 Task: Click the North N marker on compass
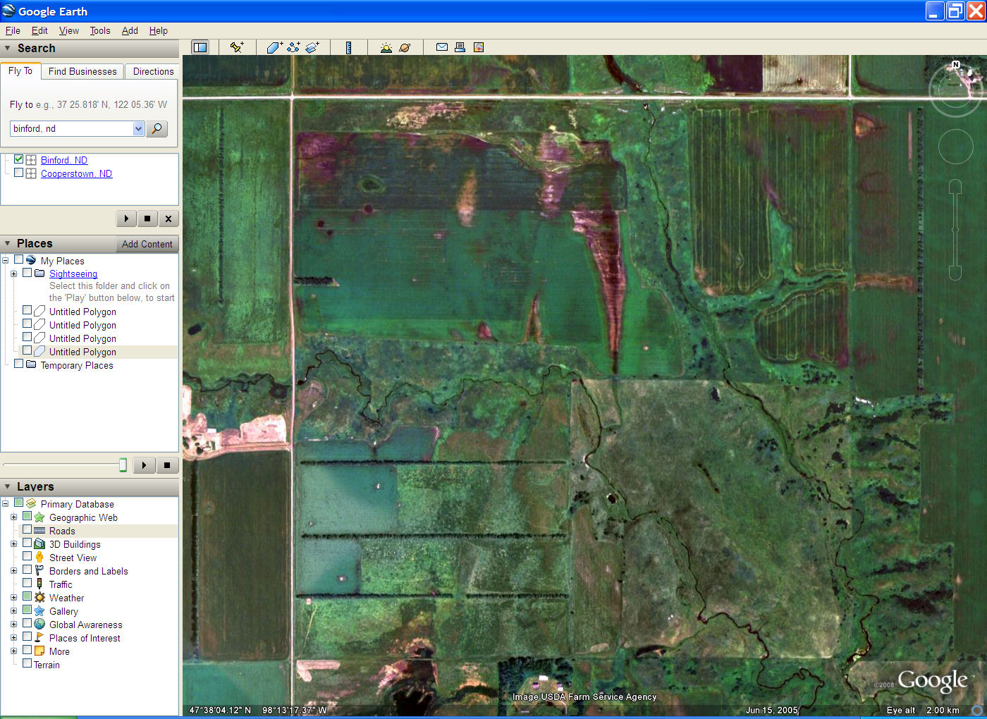pyautogui.click(x=956, y=65)
